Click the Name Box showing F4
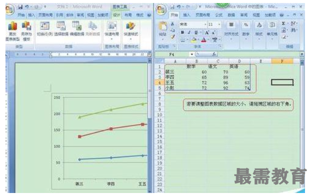Image resolution: width=310 pixels, height=196 pixels. coord(172,54)
